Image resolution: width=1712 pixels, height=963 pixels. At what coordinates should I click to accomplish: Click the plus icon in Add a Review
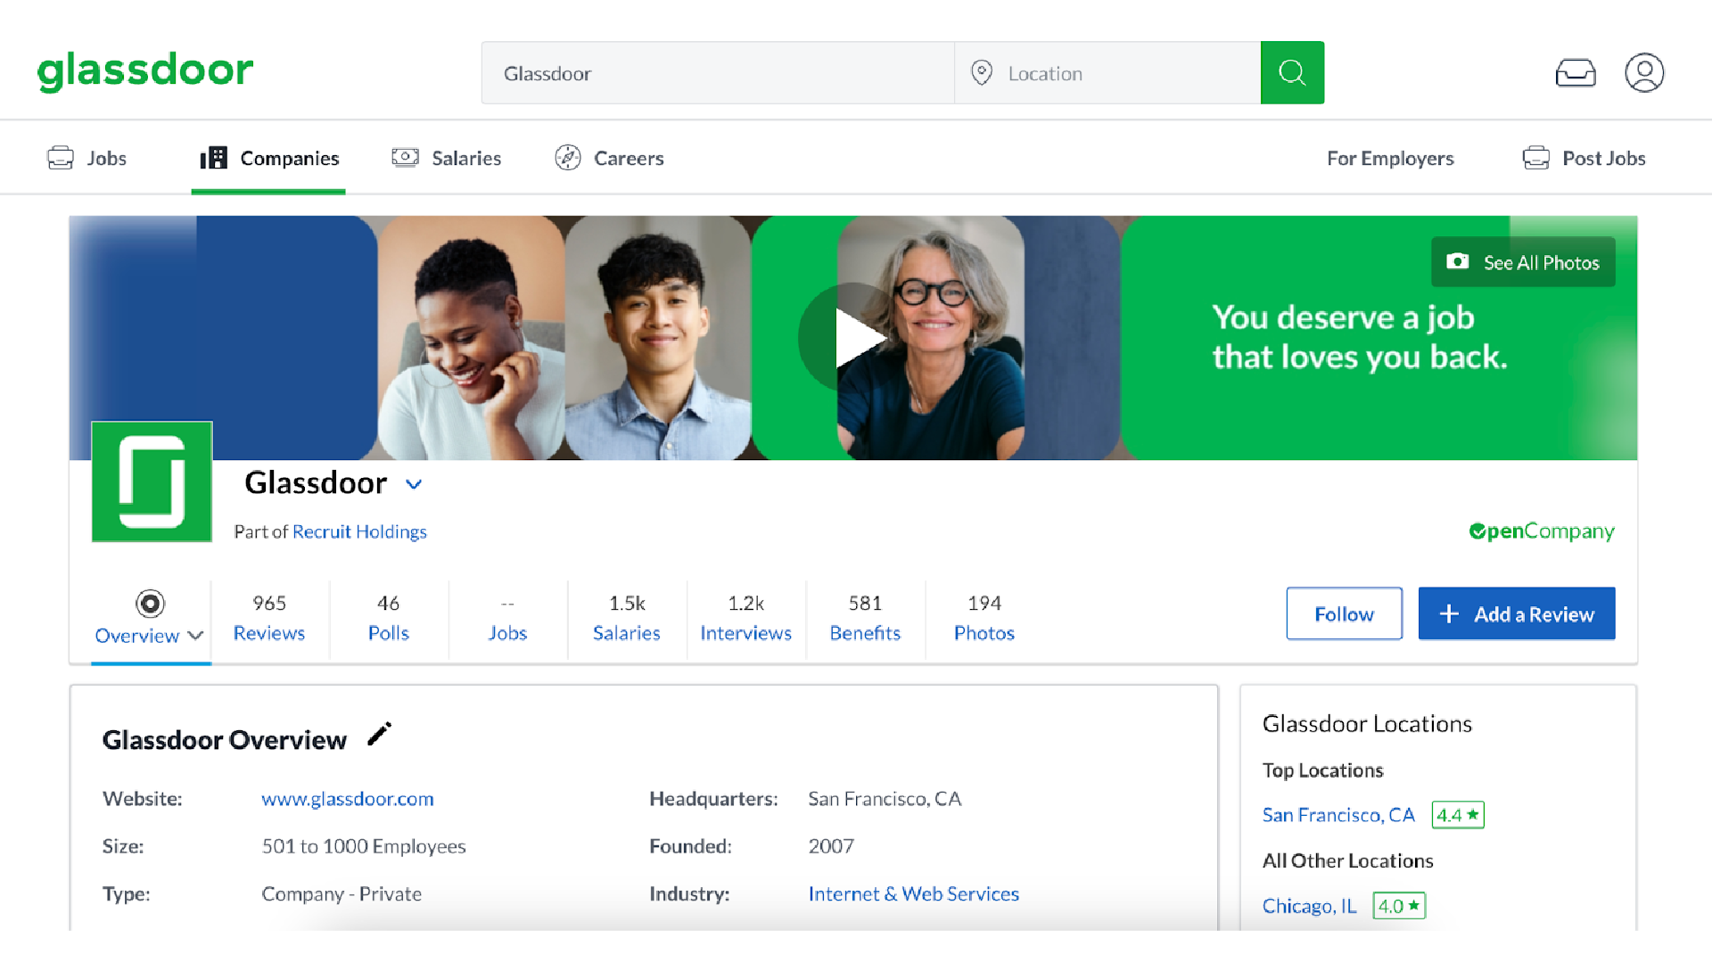1449,613
